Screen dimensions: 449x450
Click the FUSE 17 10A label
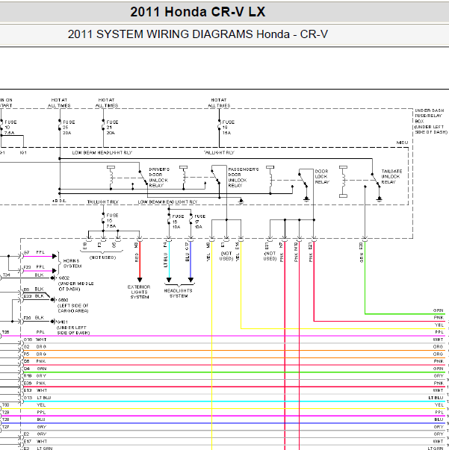199,222
